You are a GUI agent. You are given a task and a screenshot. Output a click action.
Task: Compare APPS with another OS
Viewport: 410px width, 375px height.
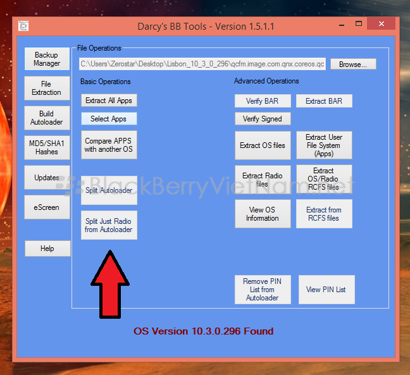109,145
